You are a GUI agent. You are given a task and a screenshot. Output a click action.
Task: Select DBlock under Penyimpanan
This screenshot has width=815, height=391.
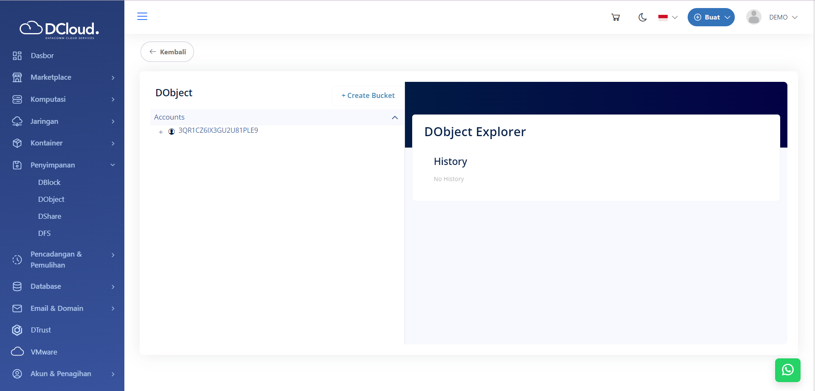(49, 182)
